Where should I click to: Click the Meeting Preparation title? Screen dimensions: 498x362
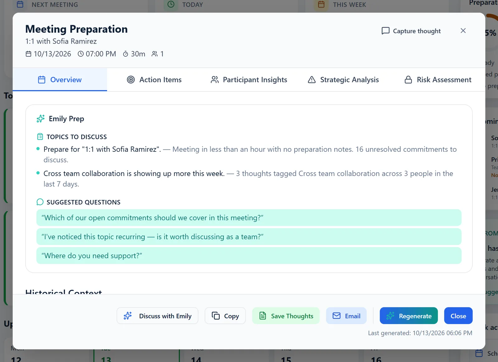77,29
